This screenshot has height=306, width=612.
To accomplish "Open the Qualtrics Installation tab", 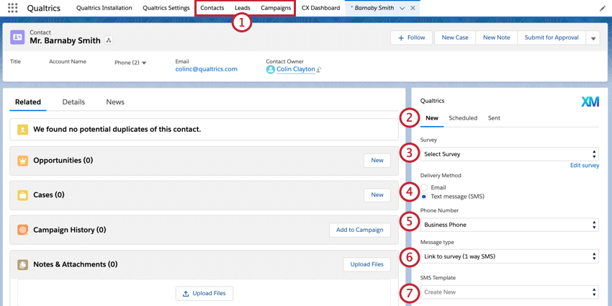I will (x=104, y=8).
